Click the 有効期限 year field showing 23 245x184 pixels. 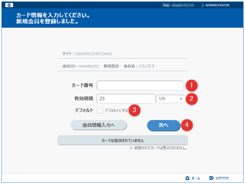pyautogui.click(x=126, y=99)
